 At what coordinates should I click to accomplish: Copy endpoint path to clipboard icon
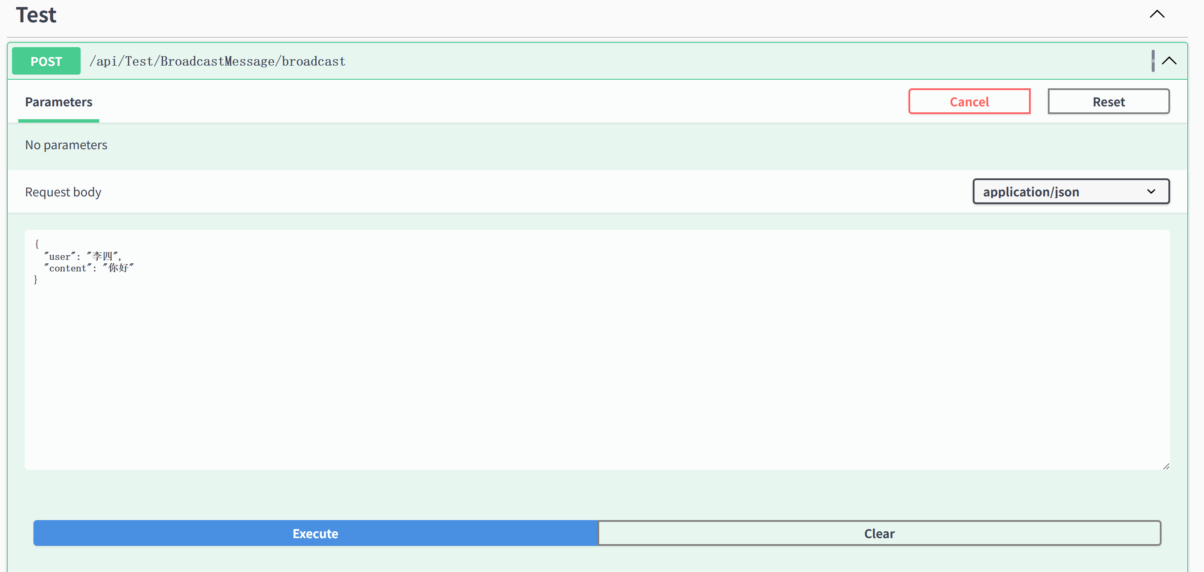tap(1153, 61)
